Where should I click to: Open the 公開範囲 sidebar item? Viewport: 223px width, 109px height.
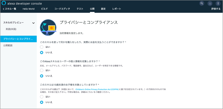pos(8,46)
